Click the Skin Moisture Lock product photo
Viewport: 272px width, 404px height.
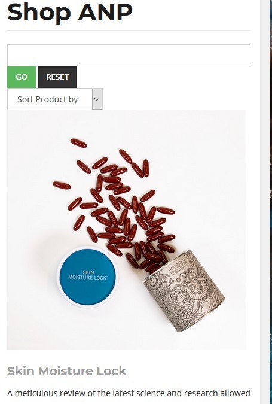[127, 230]
